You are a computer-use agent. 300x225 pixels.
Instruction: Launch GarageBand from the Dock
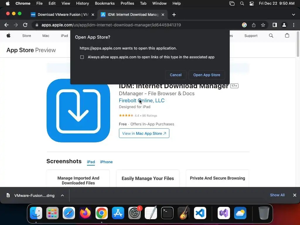[184, 213]
